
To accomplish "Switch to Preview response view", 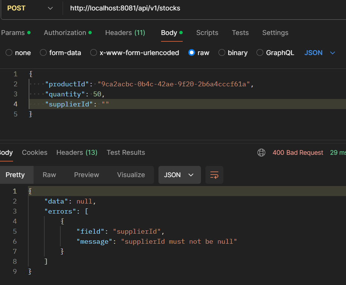I will point(86,175).
